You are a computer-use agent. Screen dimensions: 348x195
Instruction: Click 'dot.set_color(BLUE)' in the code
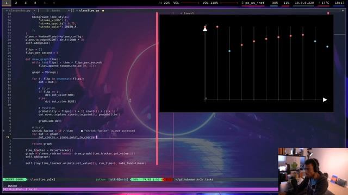[60, 101]
